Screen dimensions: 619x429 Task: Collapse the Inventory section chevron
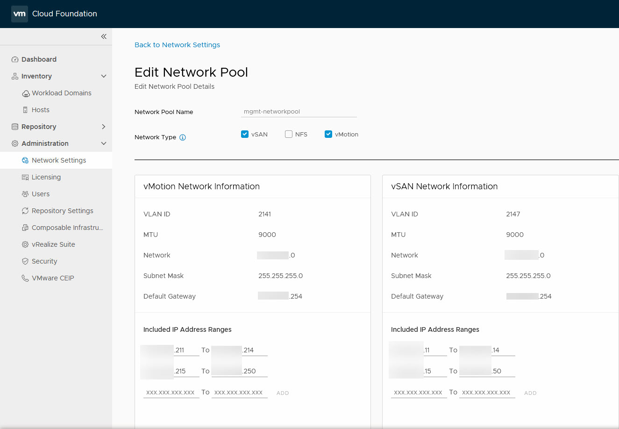coord(104,76)
